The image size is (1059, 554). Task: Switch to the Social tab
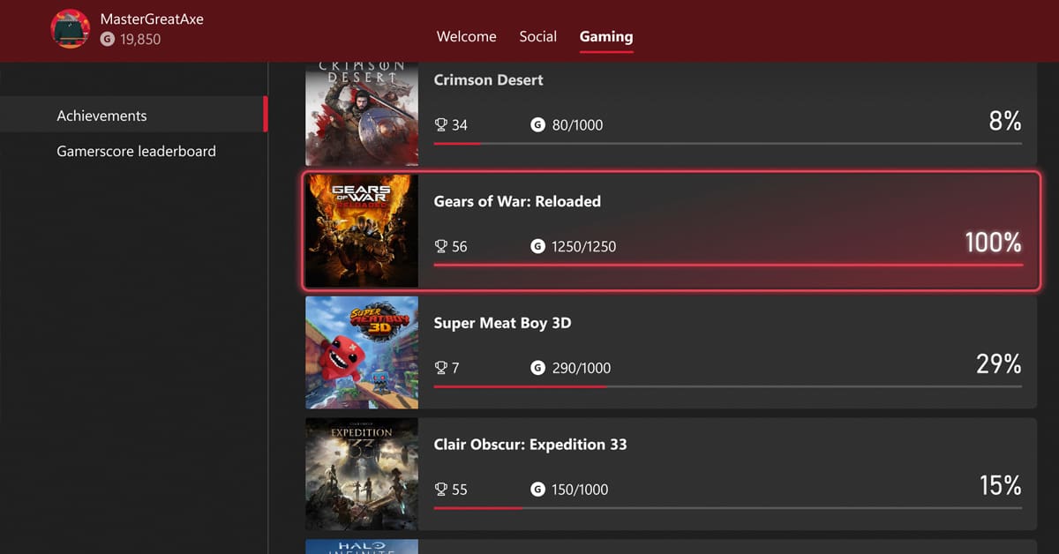click(537, 37)
